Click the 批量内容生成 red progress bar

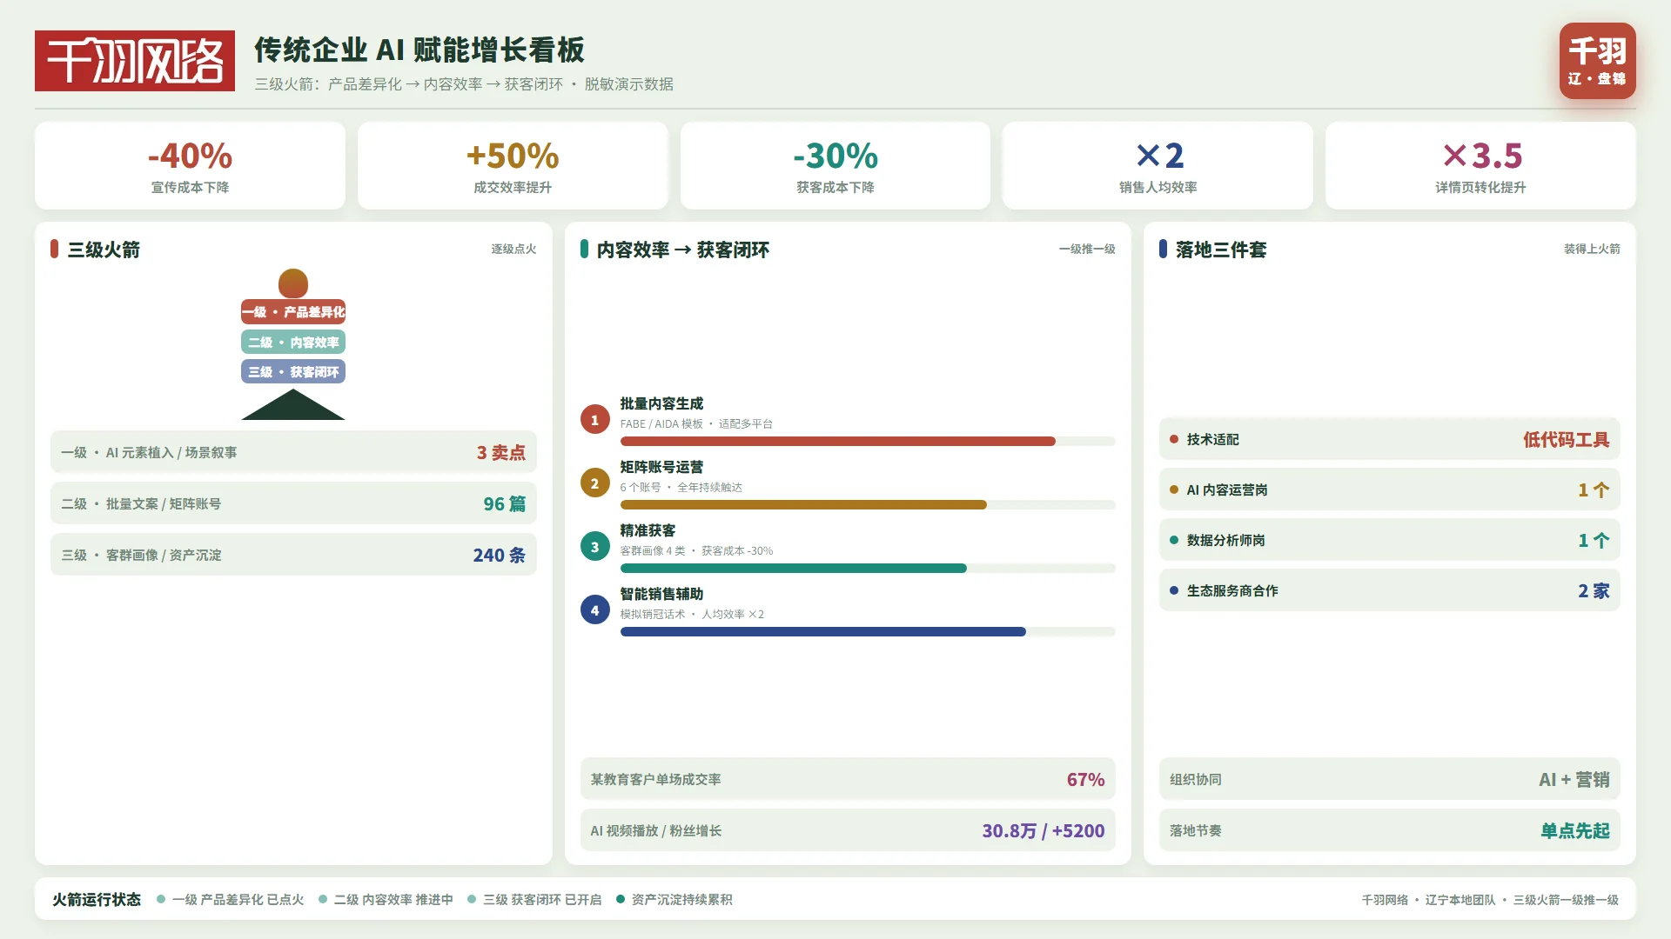pyautogui.click(x=837, y=442)
